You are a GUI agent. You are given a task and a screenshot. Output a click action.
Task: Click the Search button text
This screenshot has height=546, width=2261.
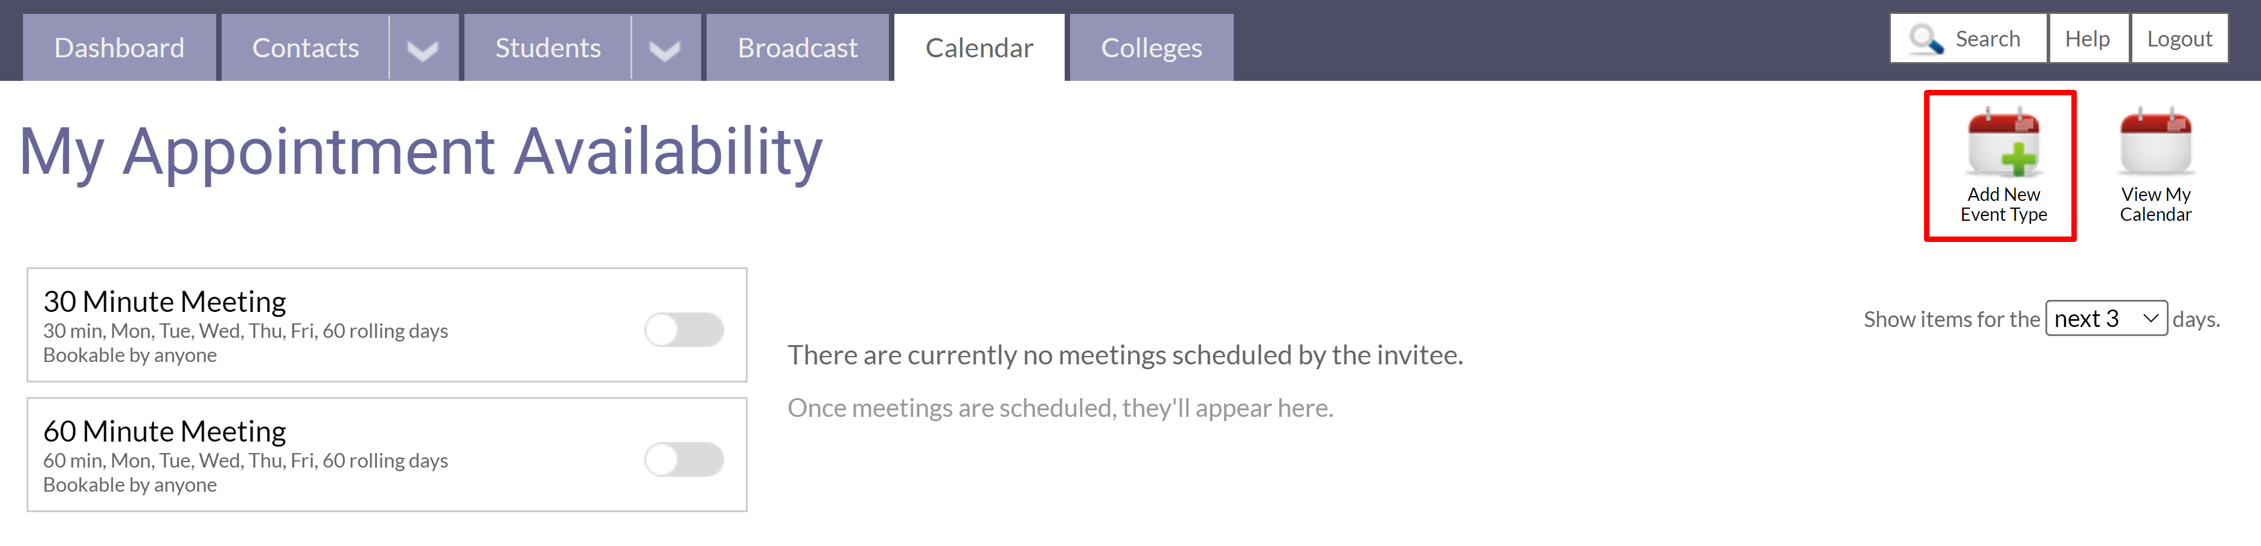tap(1987, 39)
